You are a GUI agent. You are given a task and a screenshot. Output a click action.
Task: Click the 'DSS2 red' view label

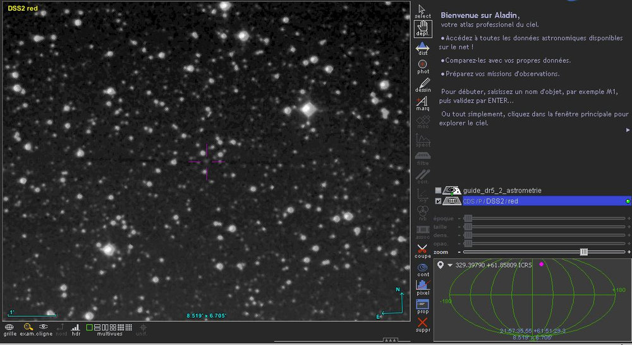[23, 8]
